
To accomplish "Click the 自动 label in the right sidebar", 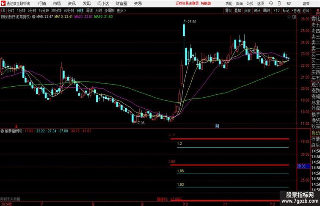I will tap(315, 133).
